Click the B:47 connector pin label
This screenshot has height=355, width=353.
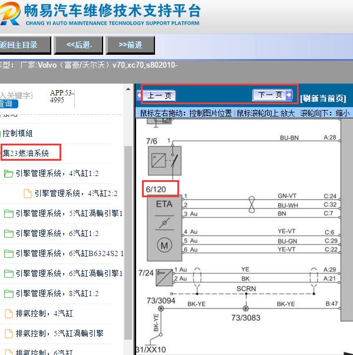[332, 304]
